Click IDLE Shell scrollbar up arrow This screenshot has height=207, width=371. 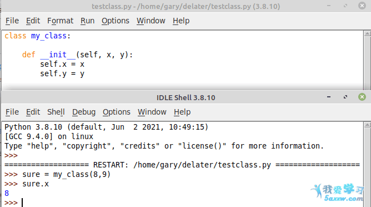point(367,125)
